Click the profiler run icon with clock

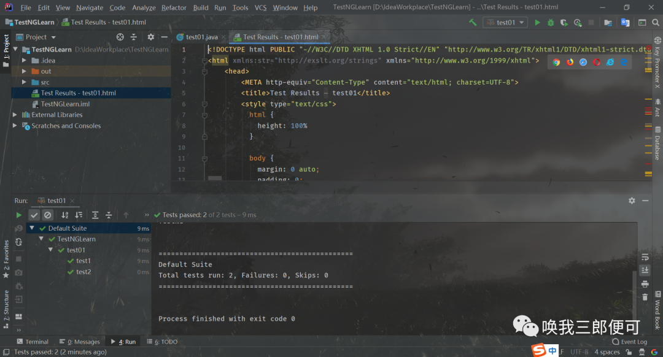[x=578, y=23]
